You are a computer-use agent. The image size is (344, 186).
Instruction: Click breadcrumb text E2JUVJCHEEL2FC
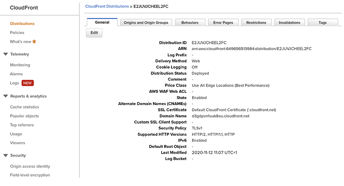[151, 7]
